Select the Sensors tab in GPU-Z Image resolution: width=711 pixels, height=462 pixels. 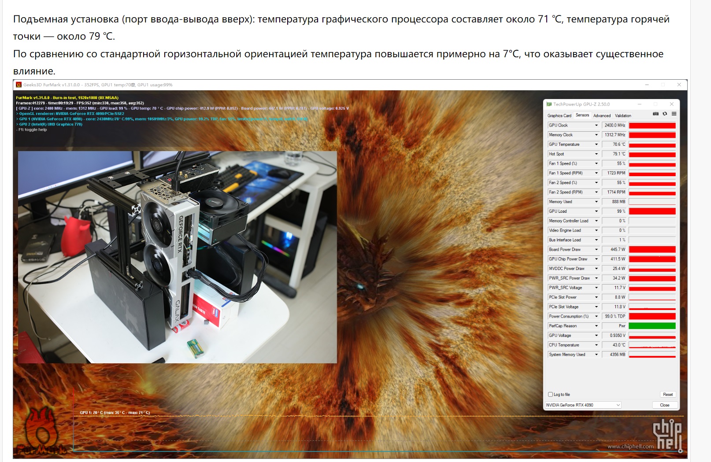tap(582, 115)
